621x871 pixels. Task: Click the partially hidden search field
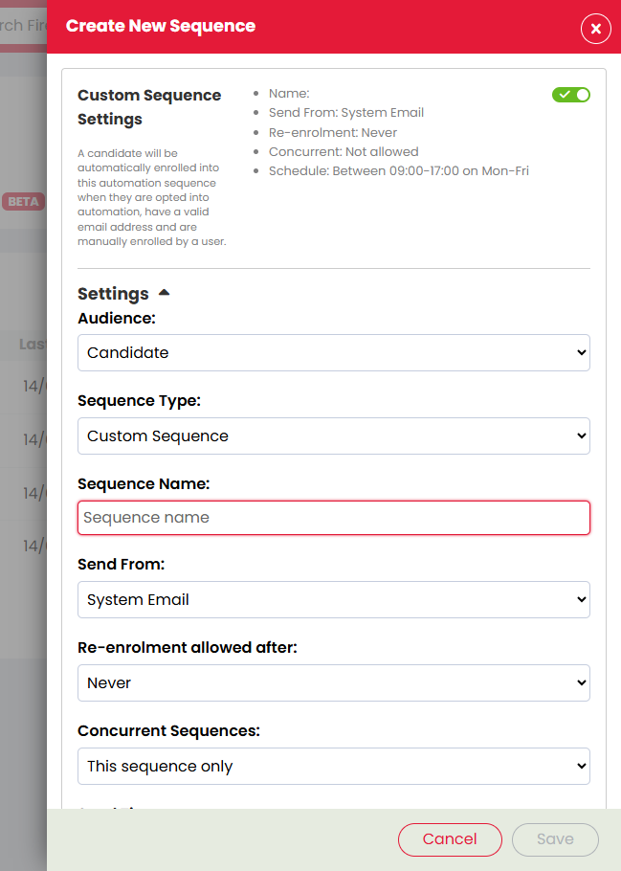tap(23, 26)
